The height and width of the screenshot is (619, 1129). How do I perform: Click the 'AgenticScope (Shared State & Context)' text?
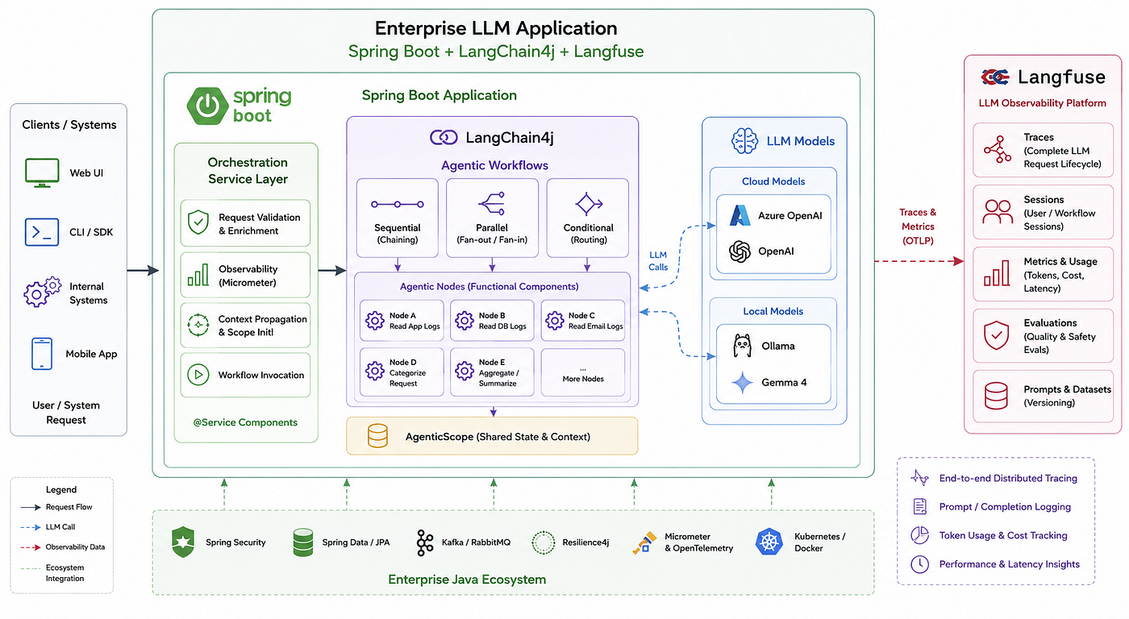[x=498, y=437]
